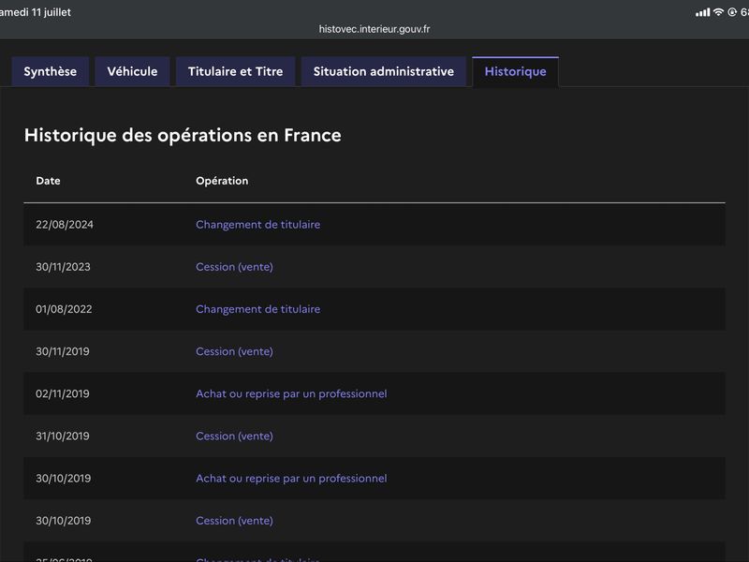Tap the orientation lock status icon
749x562 pixels.
[x=732, y=12]
